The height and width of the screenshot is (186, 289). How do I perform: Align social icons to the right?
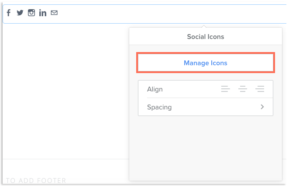260,89
